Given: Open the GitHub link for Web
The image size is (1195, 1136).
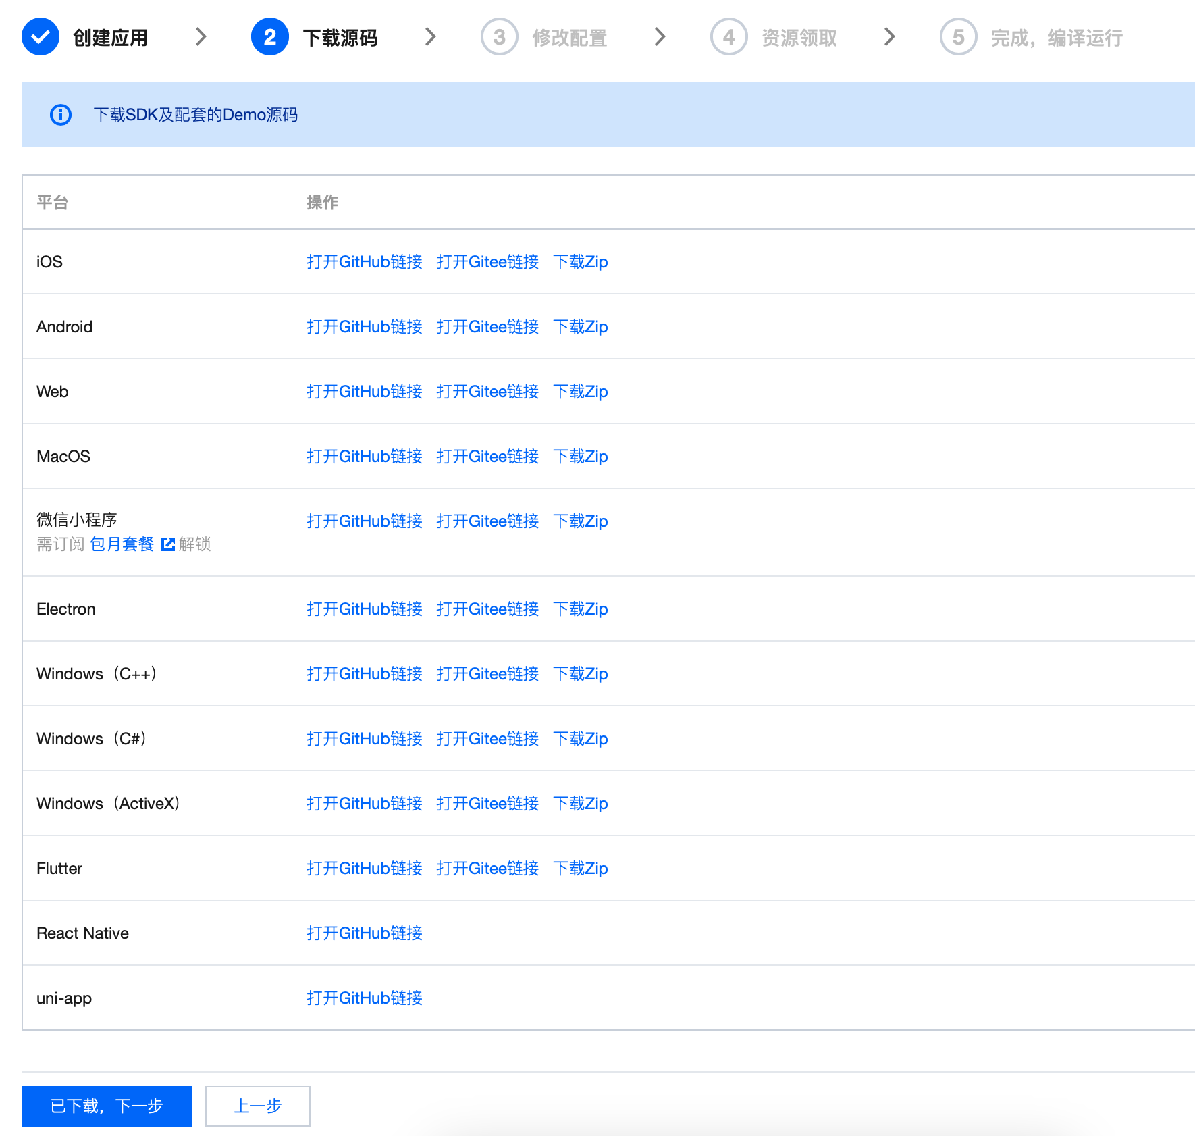Looking at the screenshot, I should click(365, 392).
